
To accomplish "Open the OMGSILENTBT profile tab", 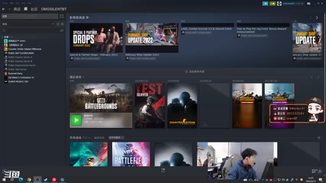I will point(54,9).
